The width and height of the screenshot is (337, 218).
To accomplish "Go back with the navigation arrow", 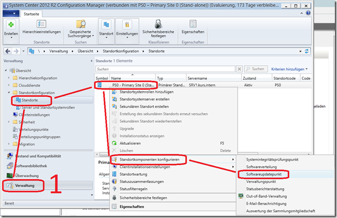I will (8, 51).
